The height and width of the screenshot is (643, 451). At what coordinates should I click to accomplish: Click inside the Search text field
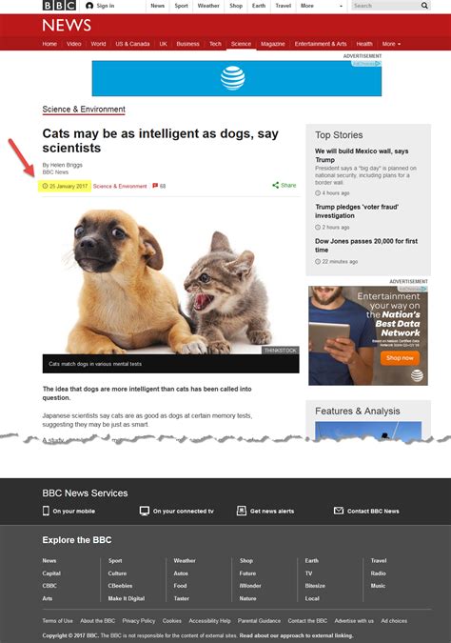click(x=385, y=6)
